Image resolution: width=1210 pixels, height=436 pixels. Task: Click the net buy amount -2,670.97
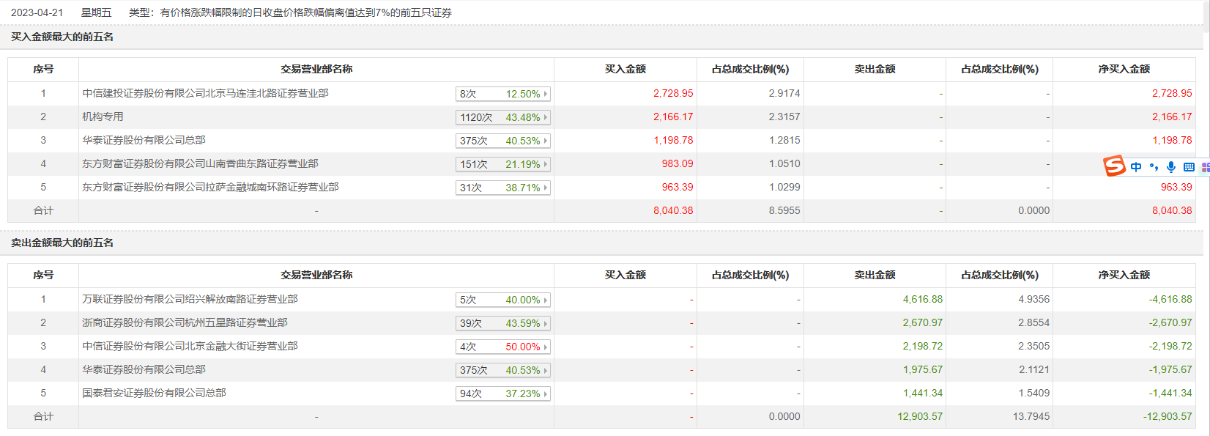tap(1170, 322)
